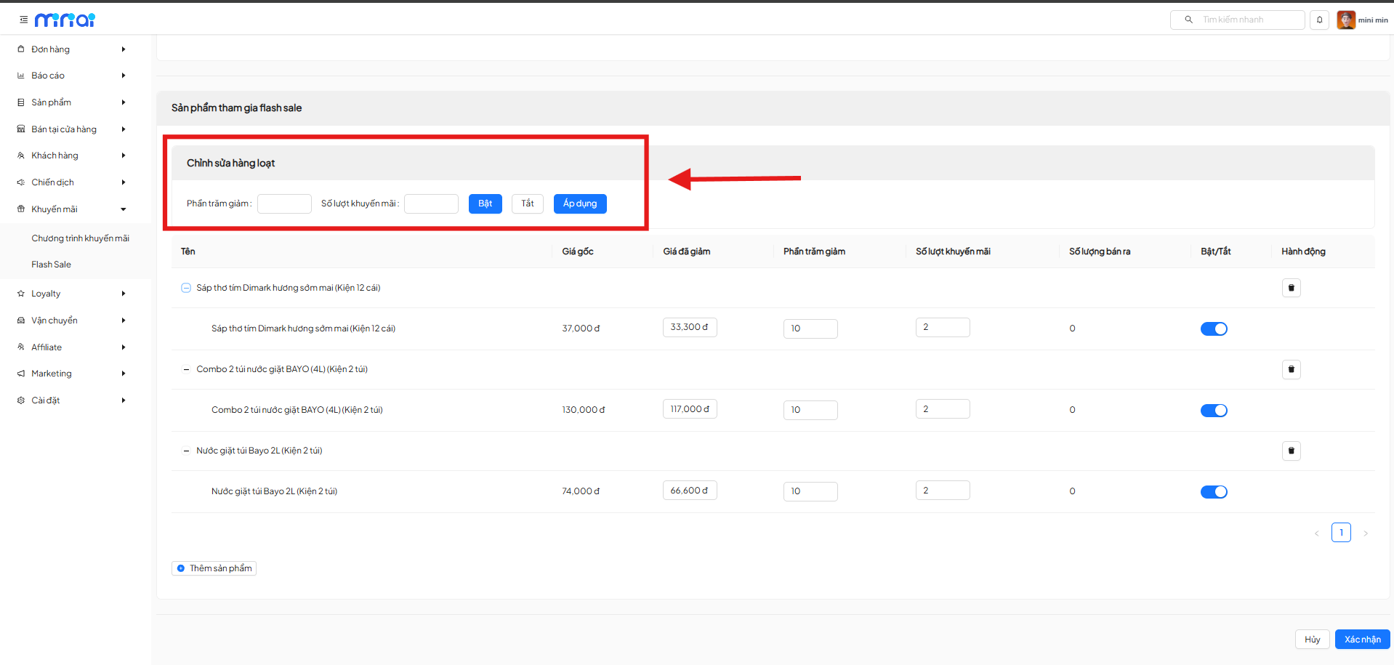
Task: Turn off Nước giặt túi Bayo 2L switch
Action: coord(1213,492)
